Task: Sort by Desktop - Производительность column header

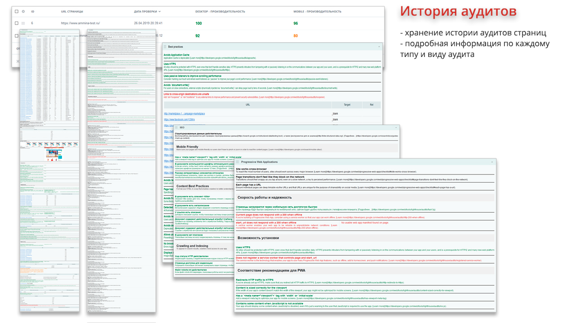Action: pyautogui.click(x=221, y=11)
